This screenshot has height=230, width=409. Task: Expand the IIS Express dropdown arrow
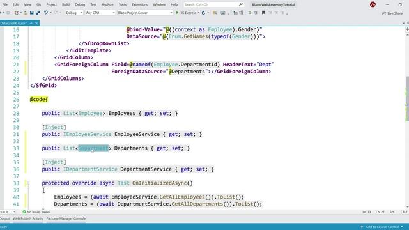tap(199, 13)
